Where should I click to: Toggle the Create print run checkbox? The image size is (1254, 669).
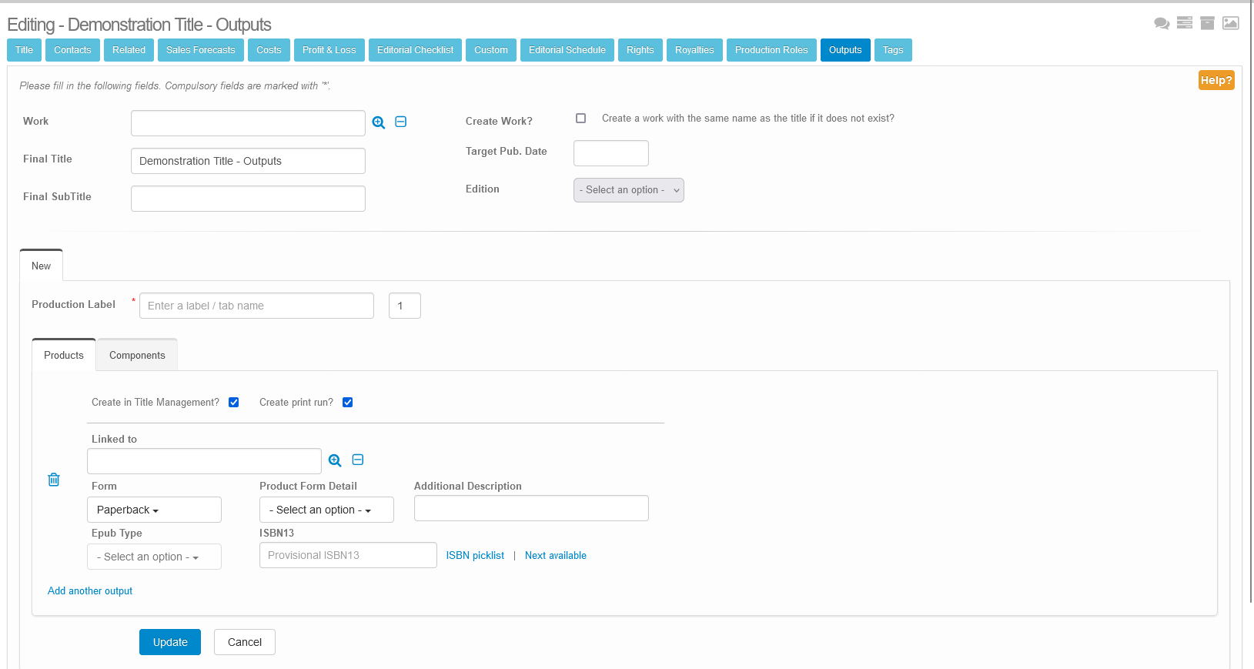(x=348, y=403)
